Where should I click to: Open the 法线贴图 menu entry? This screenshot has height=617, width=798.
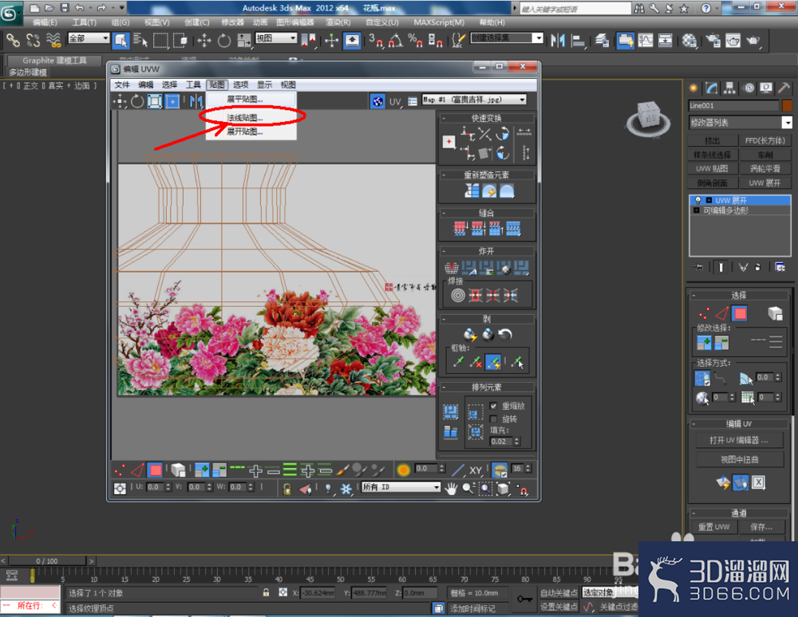(251, 118)
